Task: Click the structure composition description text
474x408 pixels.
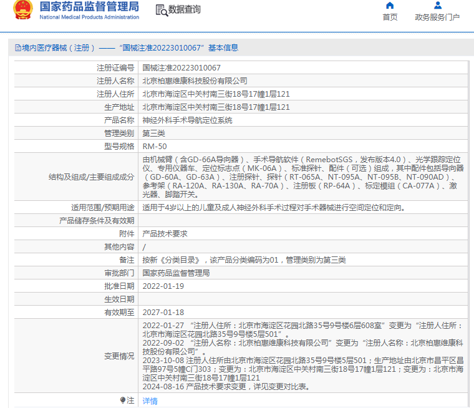Action: tap(303, 177)
